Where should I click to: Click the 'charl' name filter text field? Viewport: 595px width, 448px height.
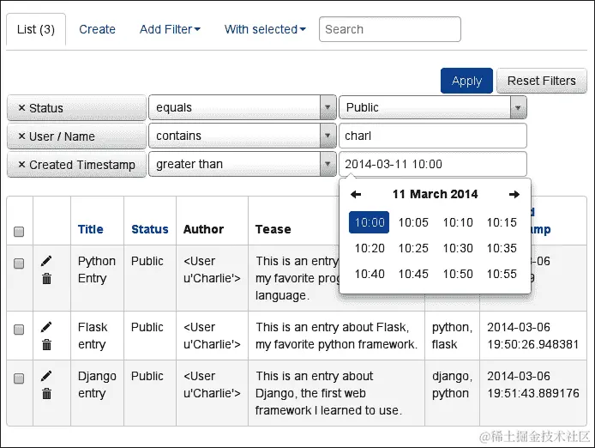coord(433,136)
